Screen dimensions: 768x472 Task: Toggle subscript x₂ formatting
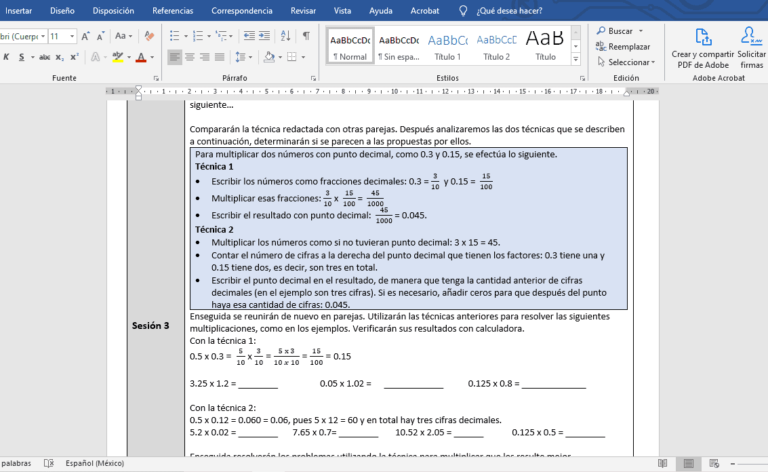[59, 58]
